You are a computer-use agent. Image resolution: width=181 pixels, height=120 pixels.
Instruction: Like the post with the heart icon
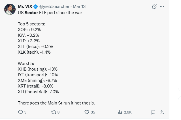[87, 112]
